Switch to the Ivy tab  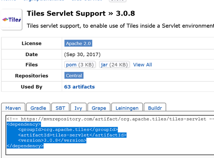tap(78, 108)
